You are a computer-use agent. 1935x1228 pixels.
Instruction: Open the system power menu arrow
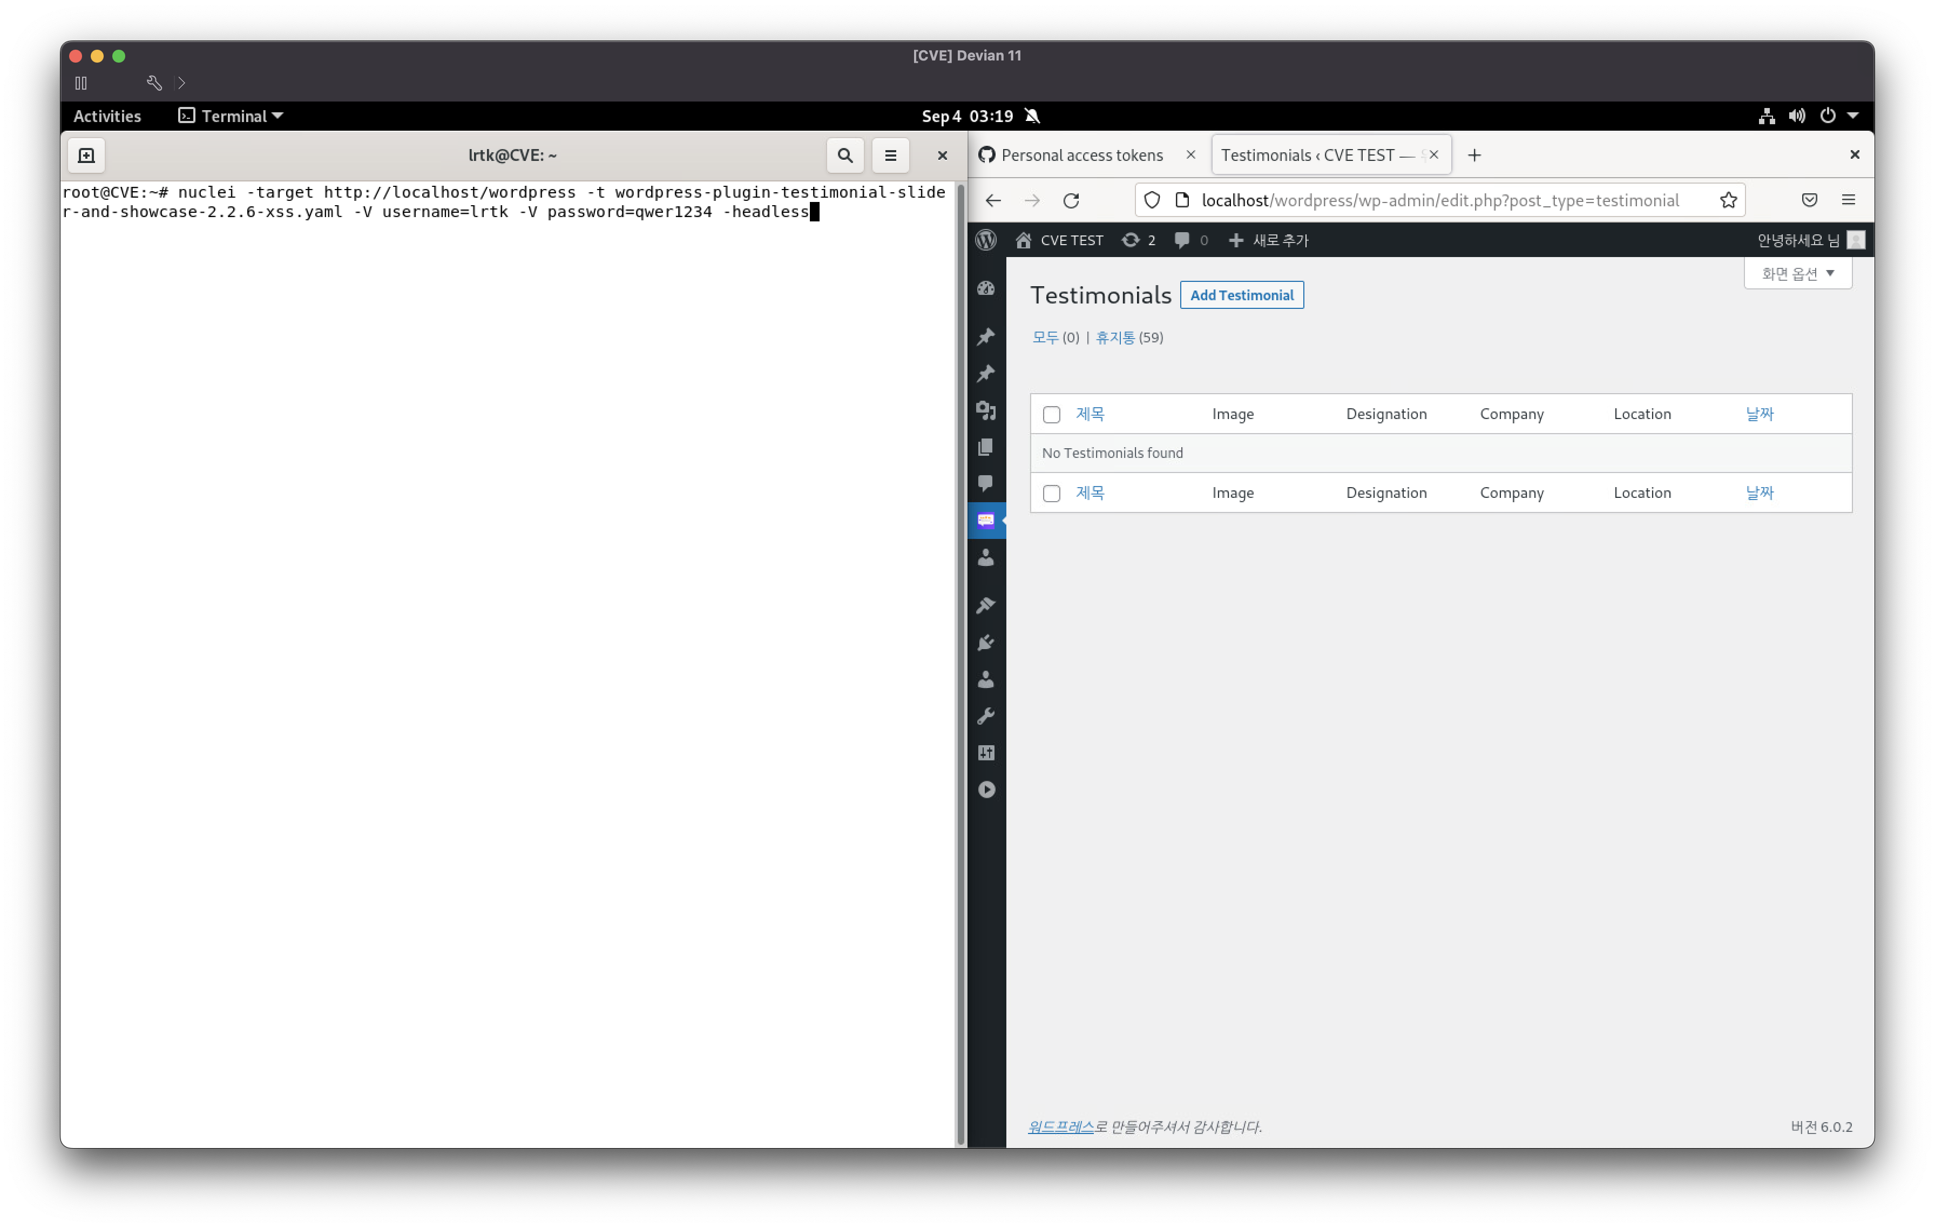point(1853,116)
